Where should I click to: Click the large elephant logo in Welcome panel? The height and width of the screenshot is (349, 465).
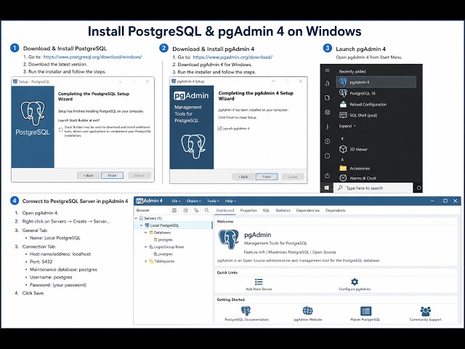229,239
